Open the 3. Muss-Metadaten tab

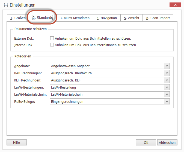pos(75,18)
